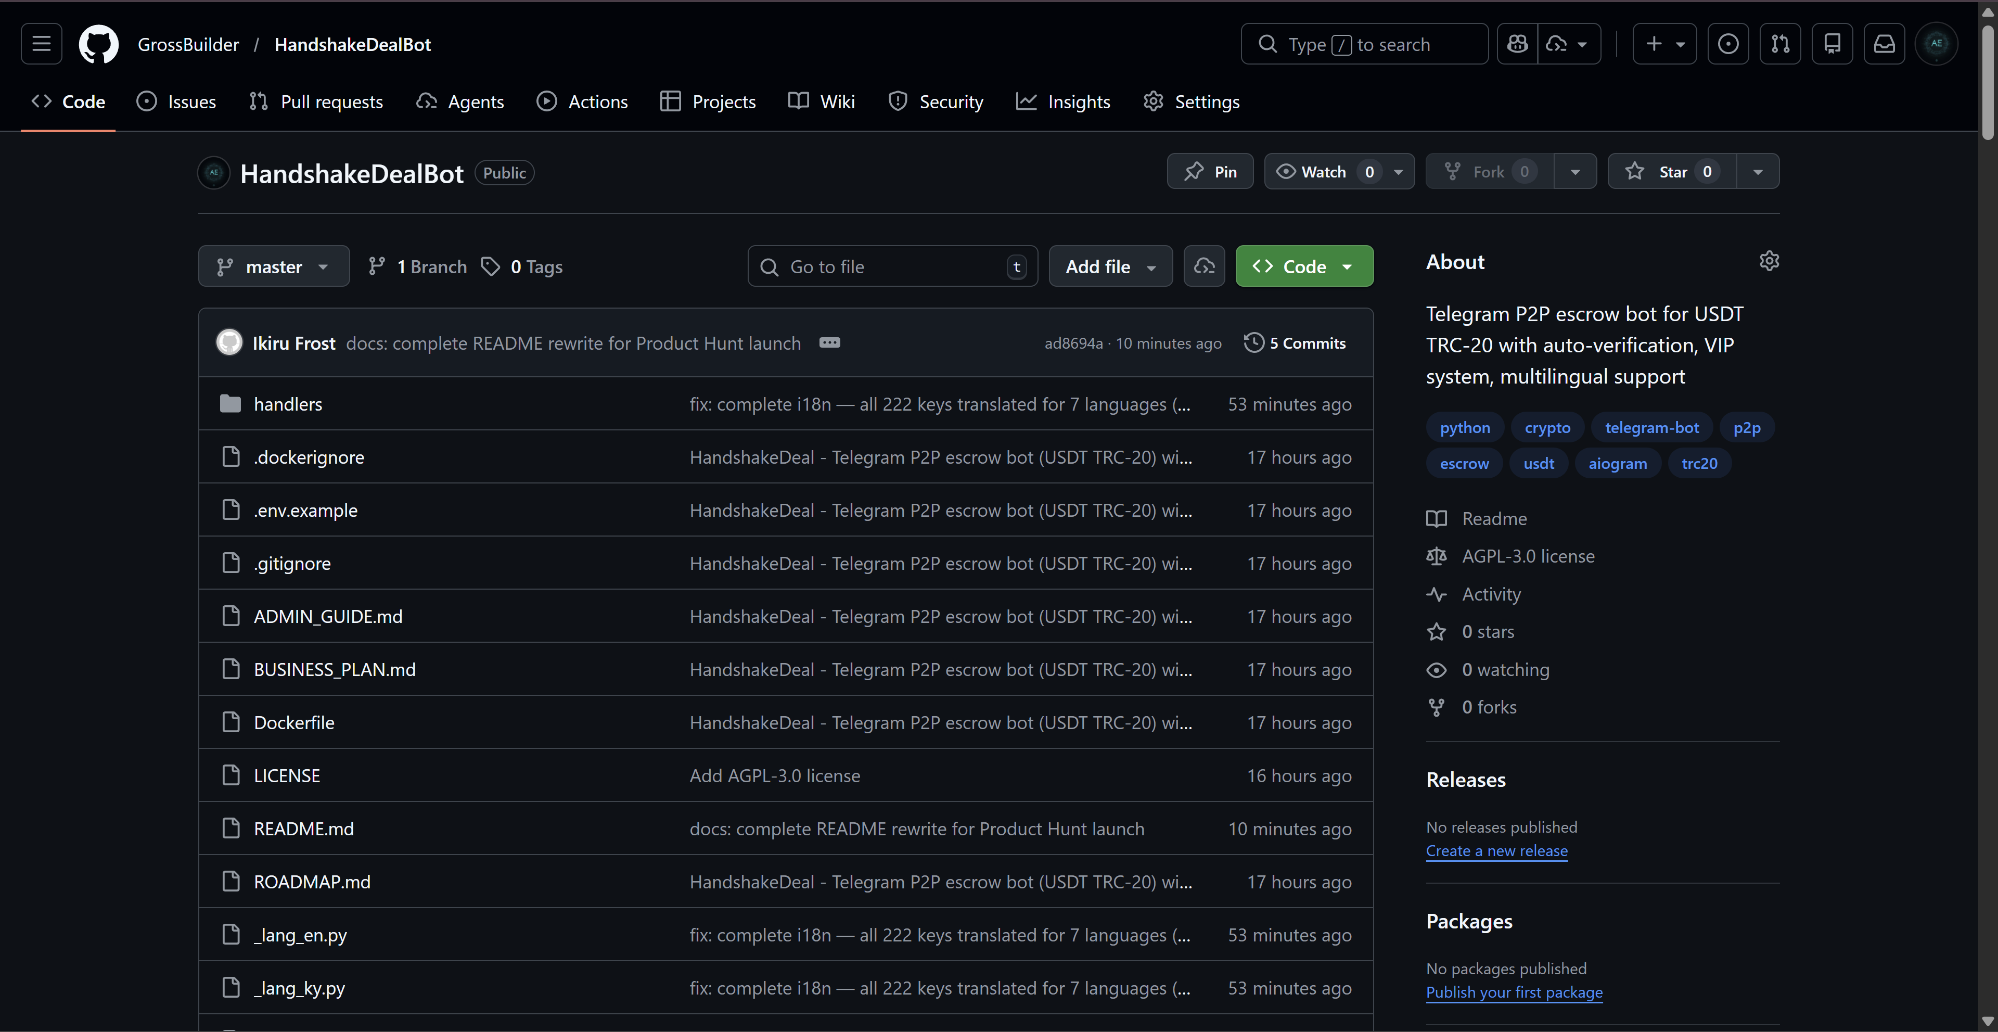
Task: Open the Actions tab
Action: (x=582, y=101)
